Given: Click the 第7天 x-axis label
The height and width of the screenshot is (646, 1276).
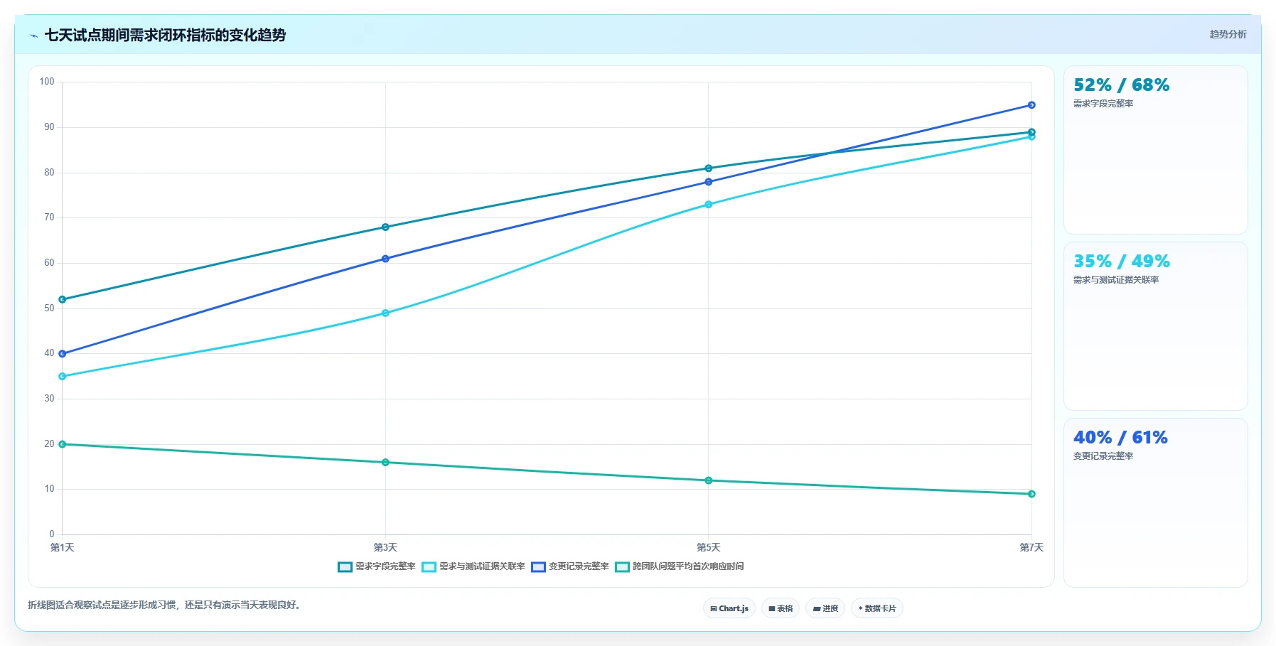Looking at the screenshot, I should (1031, 547).
